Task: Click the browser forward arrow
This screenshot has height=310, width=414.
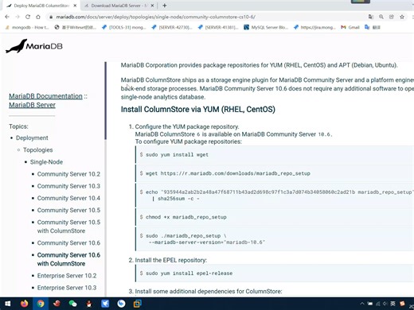Action: click(18, 17)
